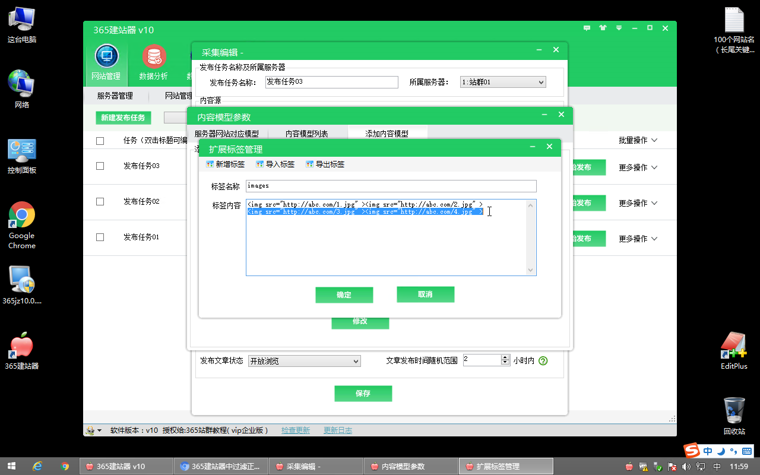760x475 pixels.
Task: Open 更新日志 link in status bar
Action: pos(338,430)
